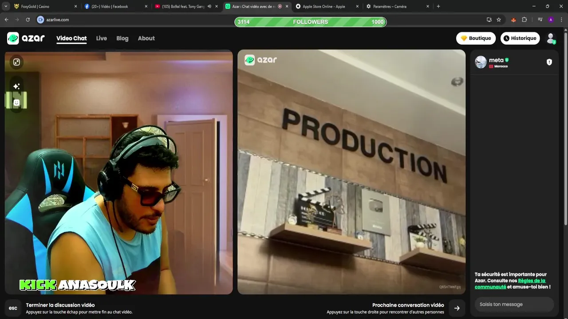Click meta's profile avatar
This screenshot has width=568, height=319.
tap(481, 62)
